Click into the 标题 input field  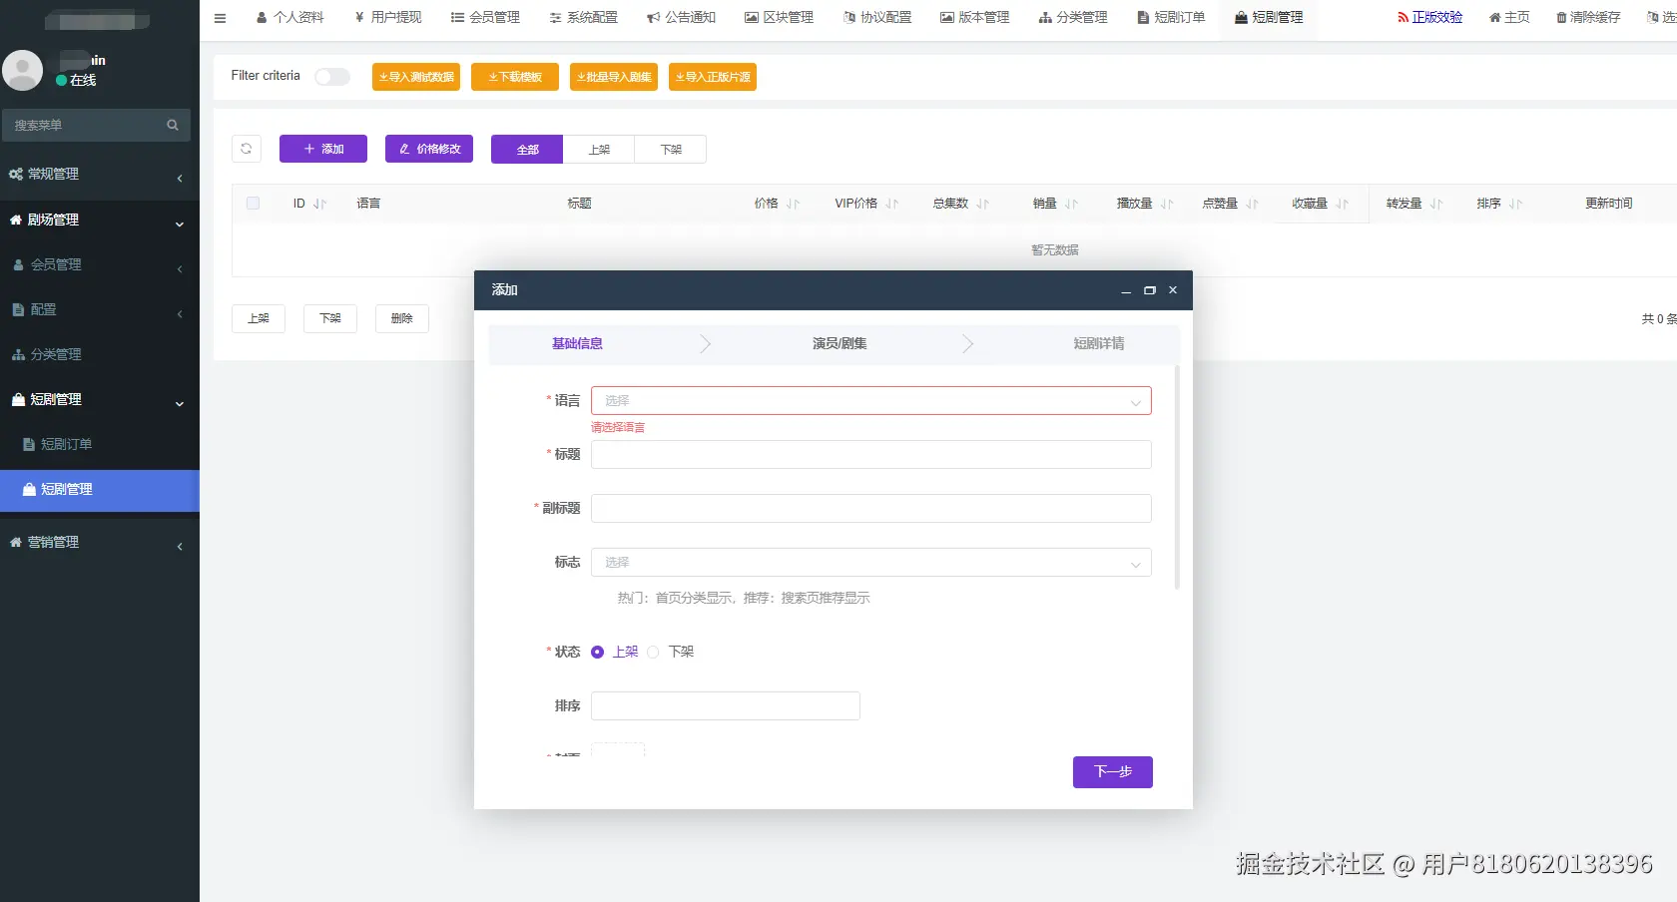click(871, 454)
